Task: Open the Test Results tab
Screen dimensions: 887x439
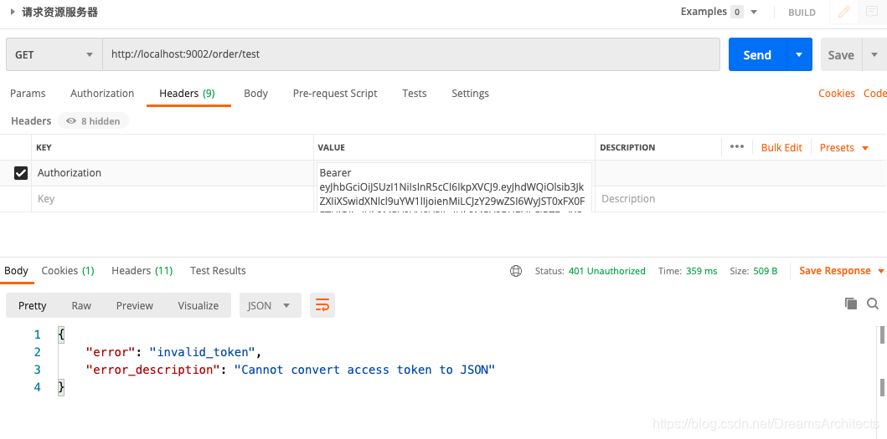Action: point(218,271)
